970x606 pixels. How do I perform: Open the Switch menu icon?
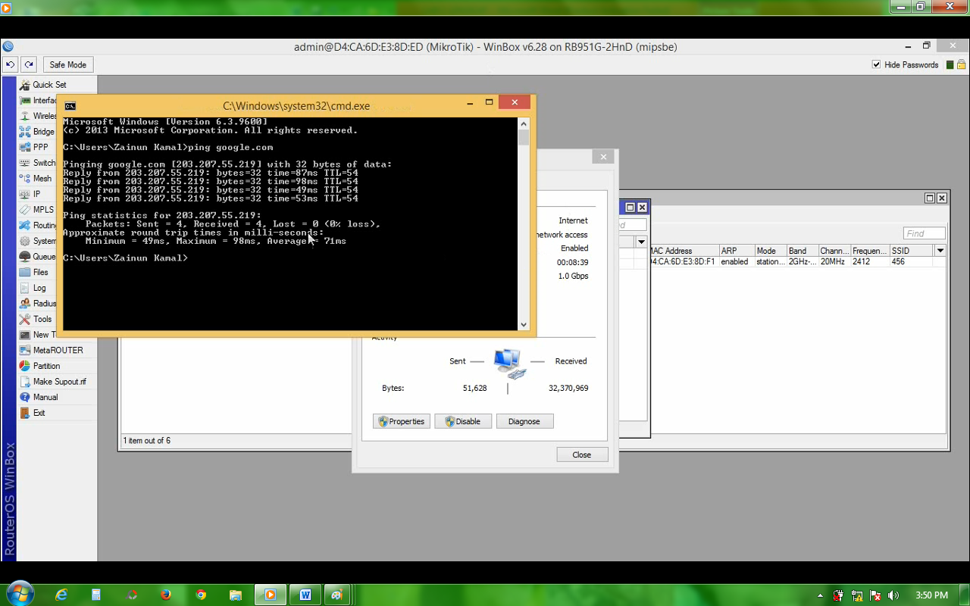click(x=25, y=163)
